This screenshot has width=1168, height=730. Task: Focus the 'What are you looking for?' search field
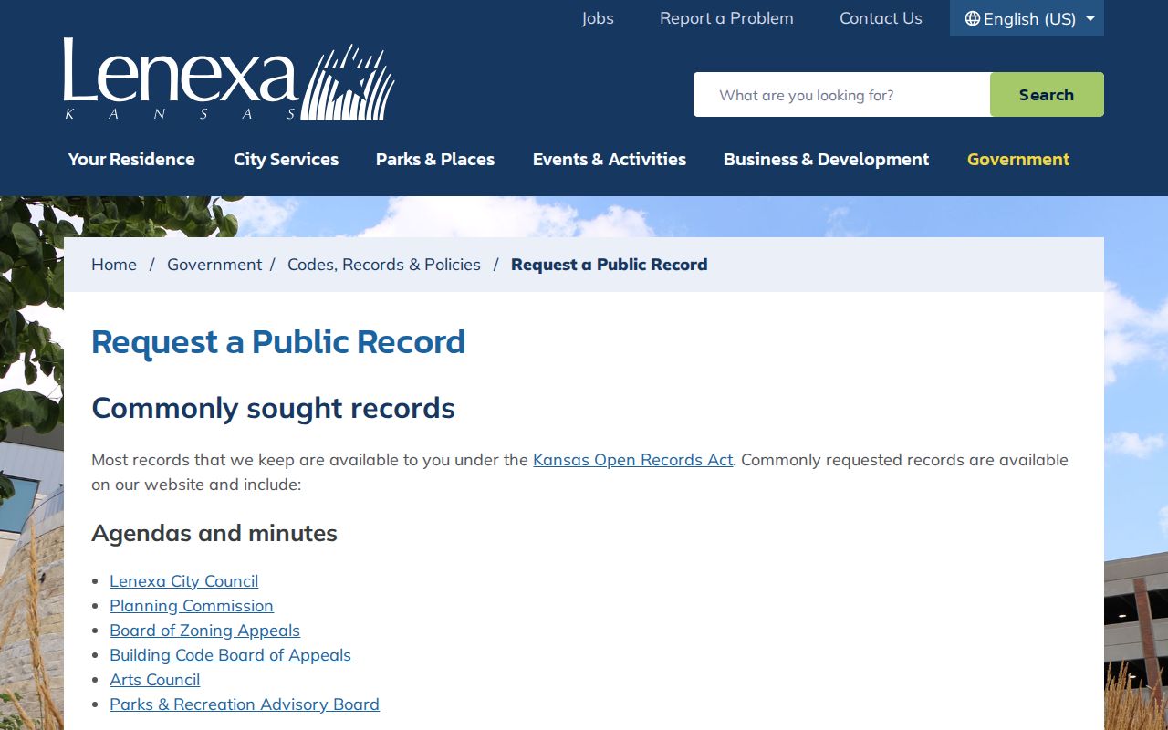tap(841, 95)
